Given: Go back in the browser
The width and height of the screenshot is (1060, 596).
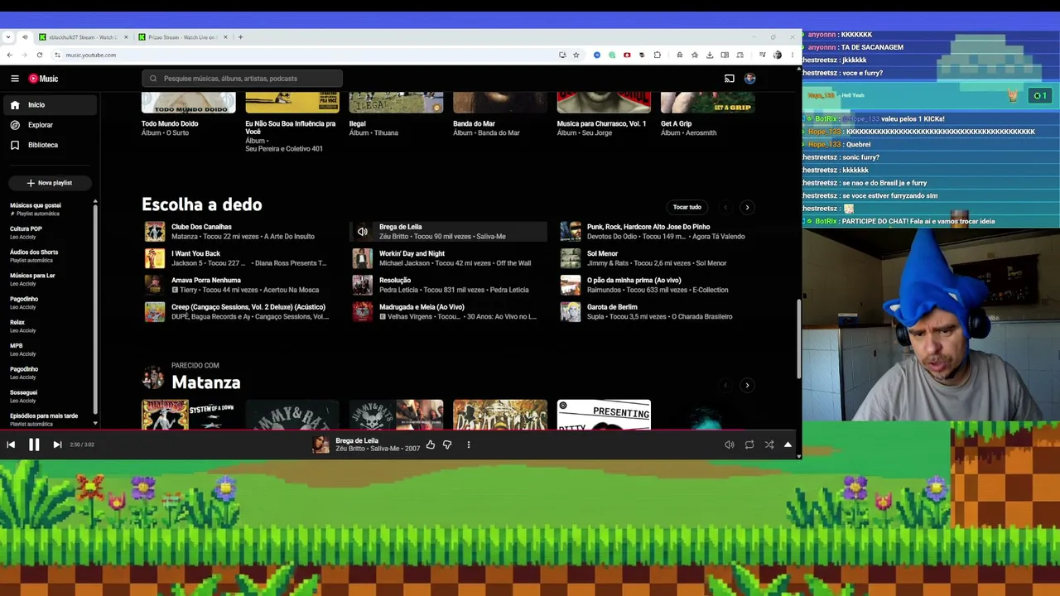Looking at the screenshot, I should (x=9, y=55).
